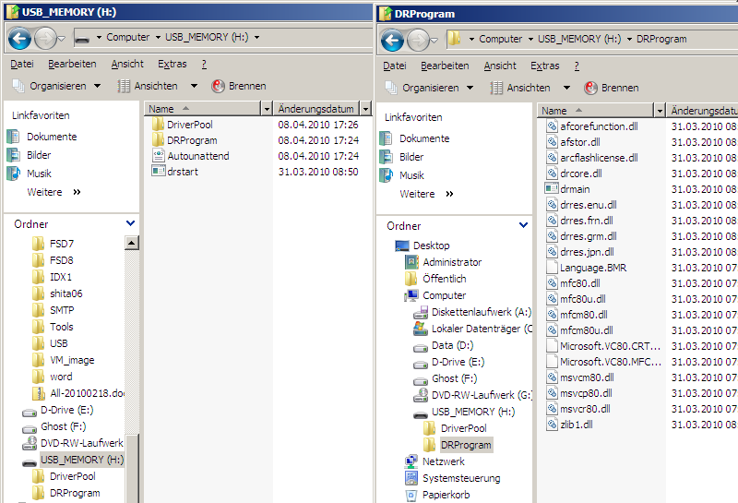Screen dimensions: 738x503
Task: Sort by Änderungsdatum column in left window
Action: point(316,109)
